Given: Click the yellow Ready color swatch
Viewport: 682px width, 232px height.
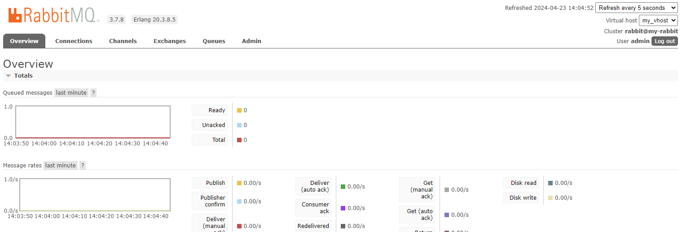Looking at the screenshot, I should [x=239, y=110].
